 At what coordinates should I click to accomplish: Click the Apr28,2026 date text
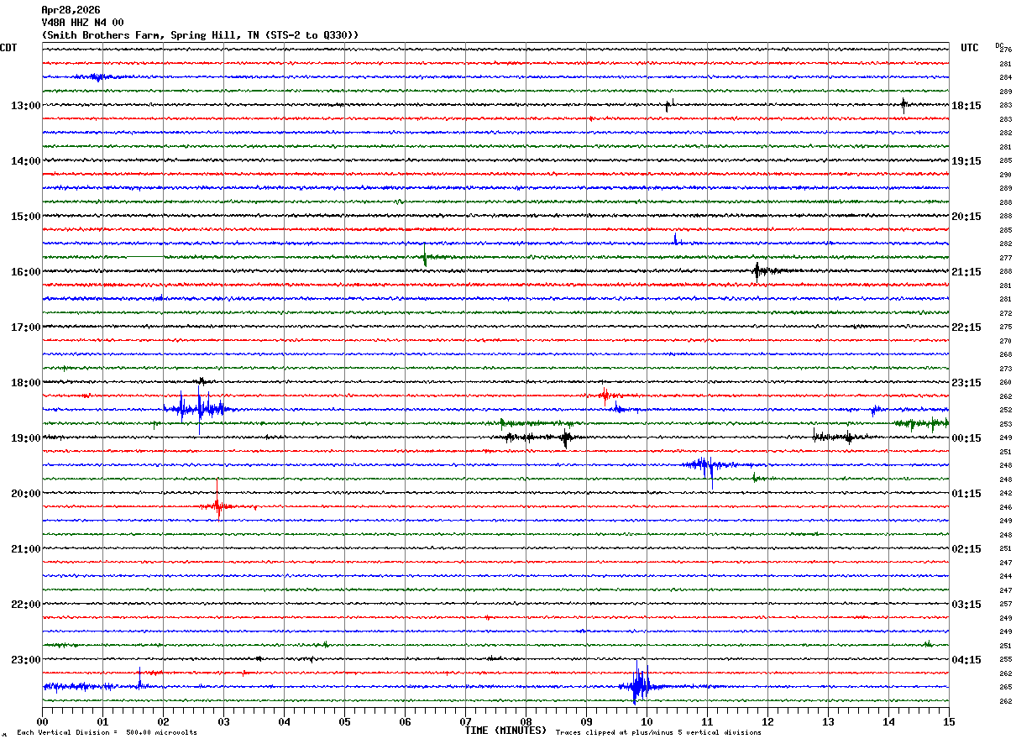point(71,10)
